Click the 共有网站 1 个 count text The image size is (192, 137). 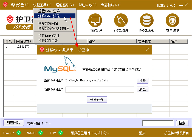tap(39, 123)
